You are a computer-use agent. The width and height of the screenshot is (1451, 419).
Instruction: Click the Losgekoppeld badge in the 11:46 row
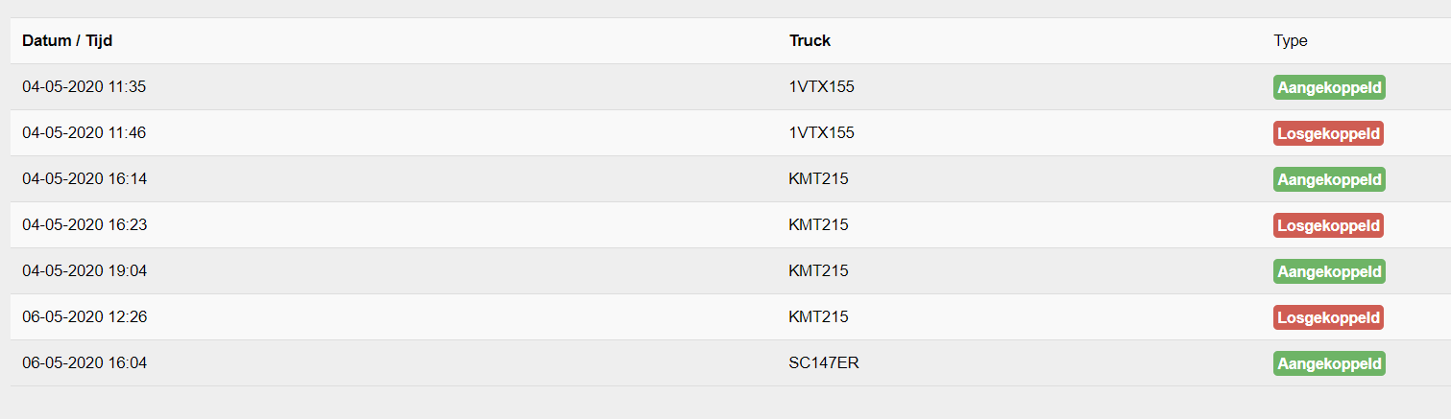pyautogui.click(x=1328, y=133)
